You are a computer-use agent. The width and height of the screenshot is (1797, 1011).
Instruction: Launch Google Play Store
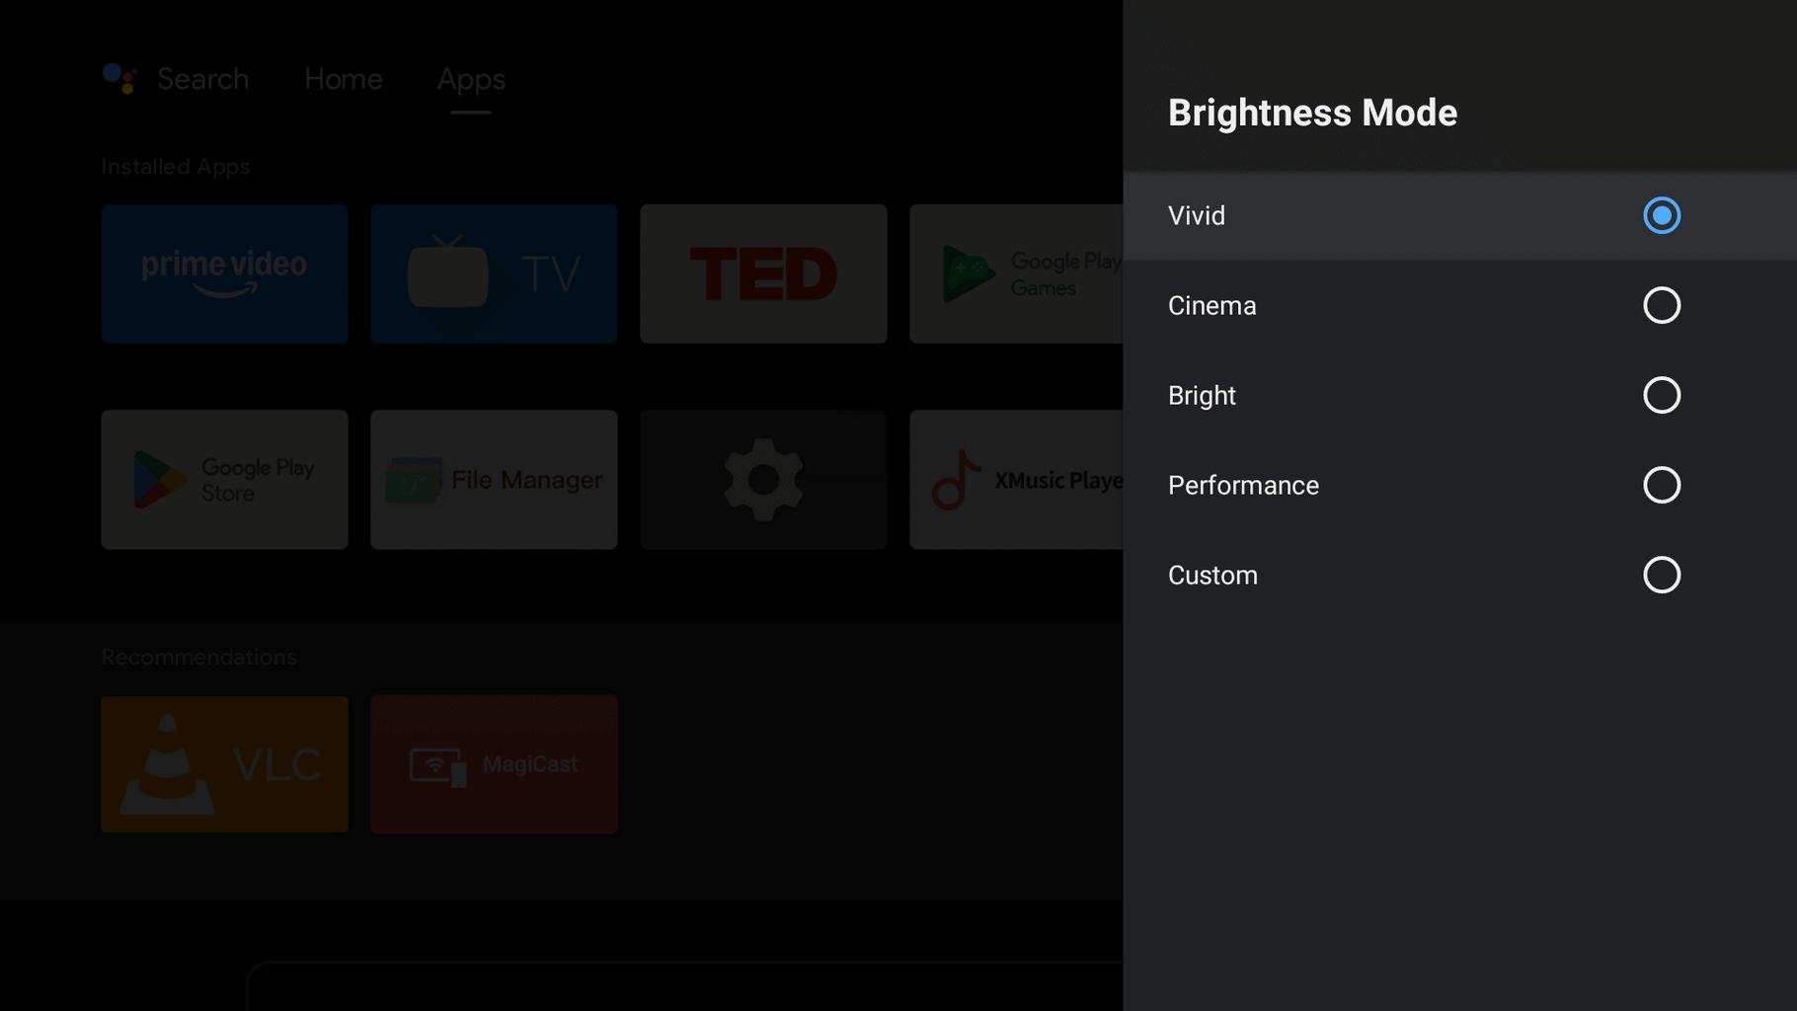point(224,480)
